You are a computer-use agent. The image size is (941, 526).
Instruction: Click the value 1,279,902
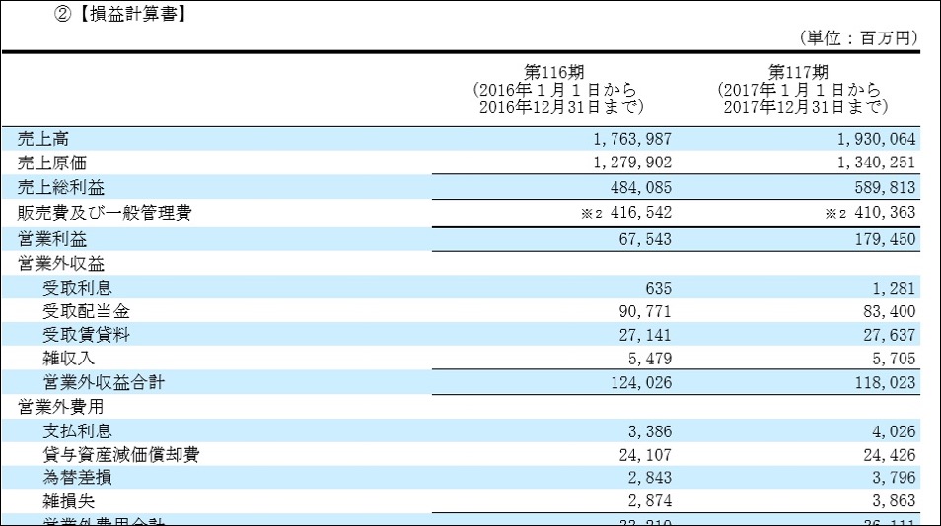pos(632,163)
